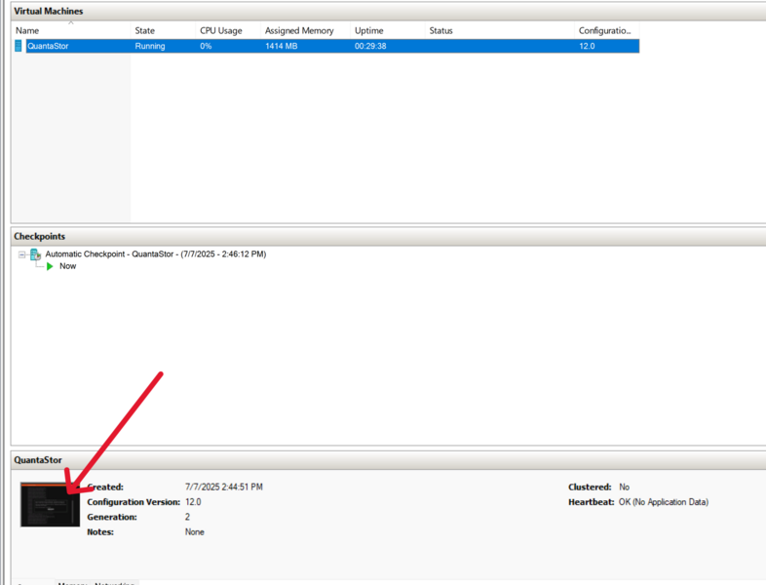Click the 1414 MB assigned memory cell
This screenshot has width=766, height=585.
coord(282,46)
